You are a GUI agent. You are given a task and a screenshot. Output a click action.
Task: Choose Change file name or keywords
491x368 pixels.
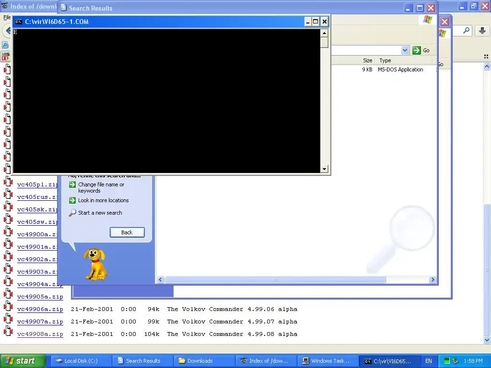tap(101, 187)
